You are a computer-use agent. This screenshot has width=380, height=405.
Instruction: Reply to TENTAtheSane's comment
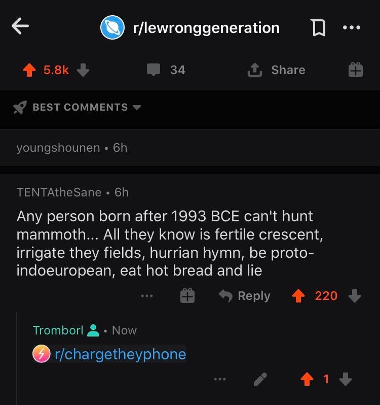click(245, 296)
